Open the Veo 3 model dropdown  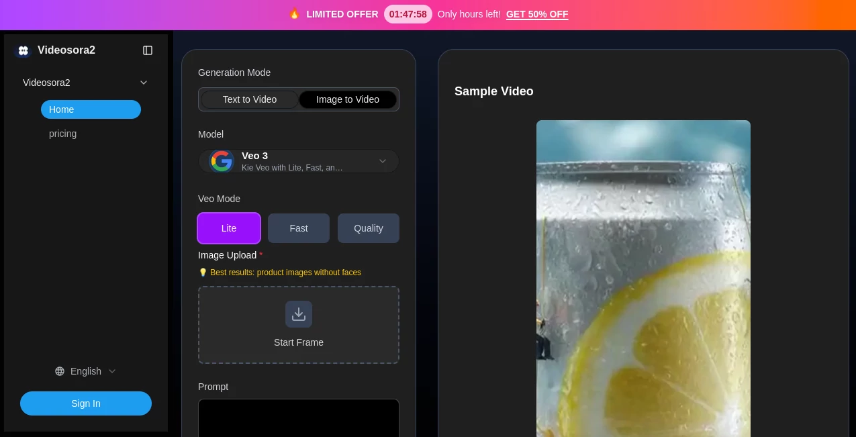point(299,161)
